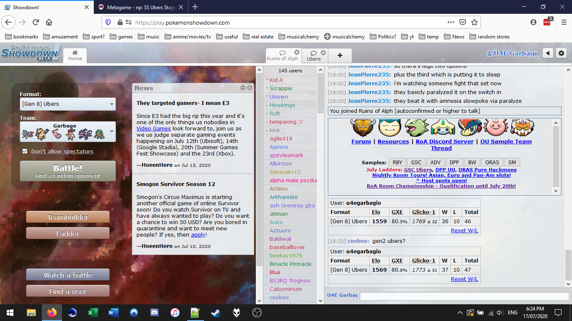Viewport: 572px width, 321px height.
Task: Open the Forum link
Action: point(361,142)
